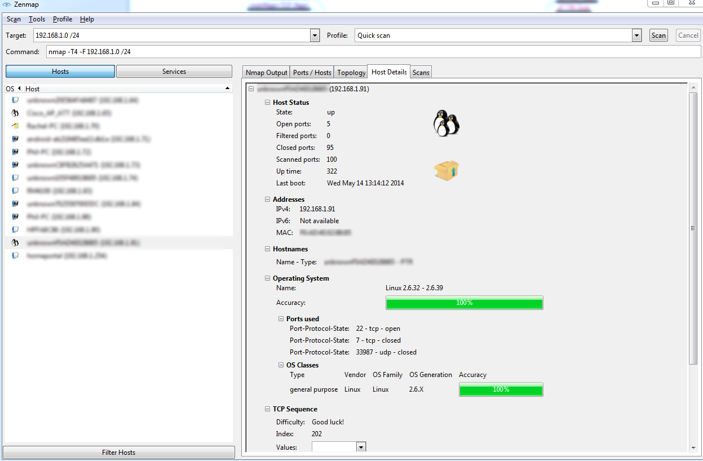Click the OS icon beside host 192.168.1.64
The image size is (703, 461).
click(x=15, y=100)
